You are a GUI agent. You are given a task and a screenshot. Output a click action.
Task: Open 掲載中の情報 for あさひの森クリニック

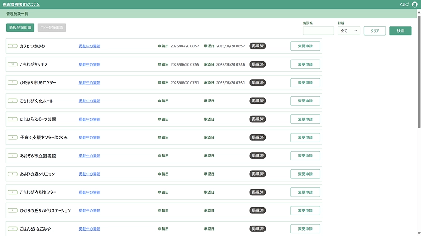[89, 174]
